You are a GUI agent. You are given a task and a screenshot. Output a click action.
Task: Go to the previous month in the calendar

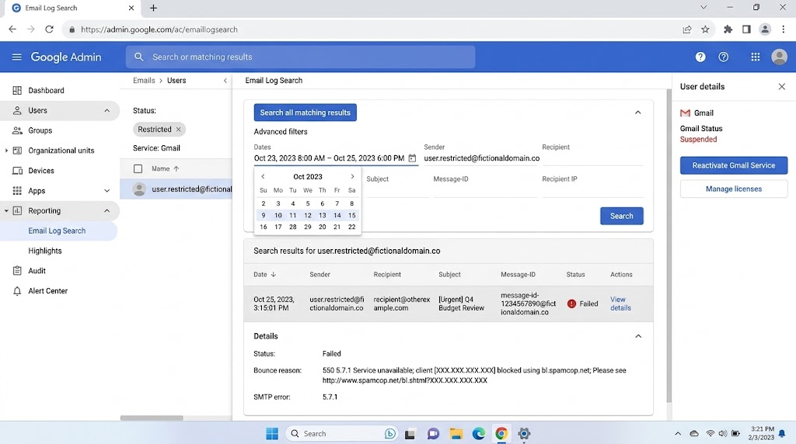263,176
